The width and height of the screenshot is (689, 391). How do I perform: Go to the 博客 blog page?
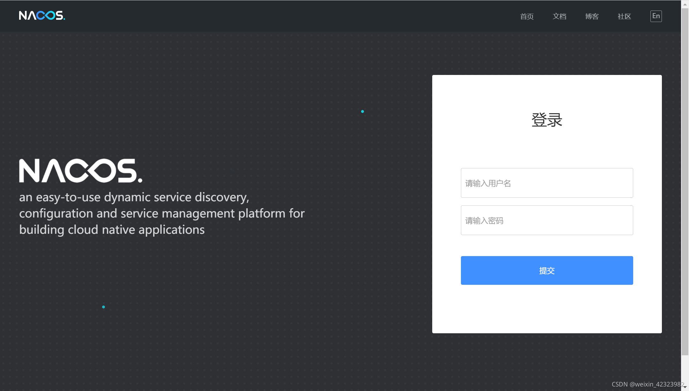pos(592,17)
